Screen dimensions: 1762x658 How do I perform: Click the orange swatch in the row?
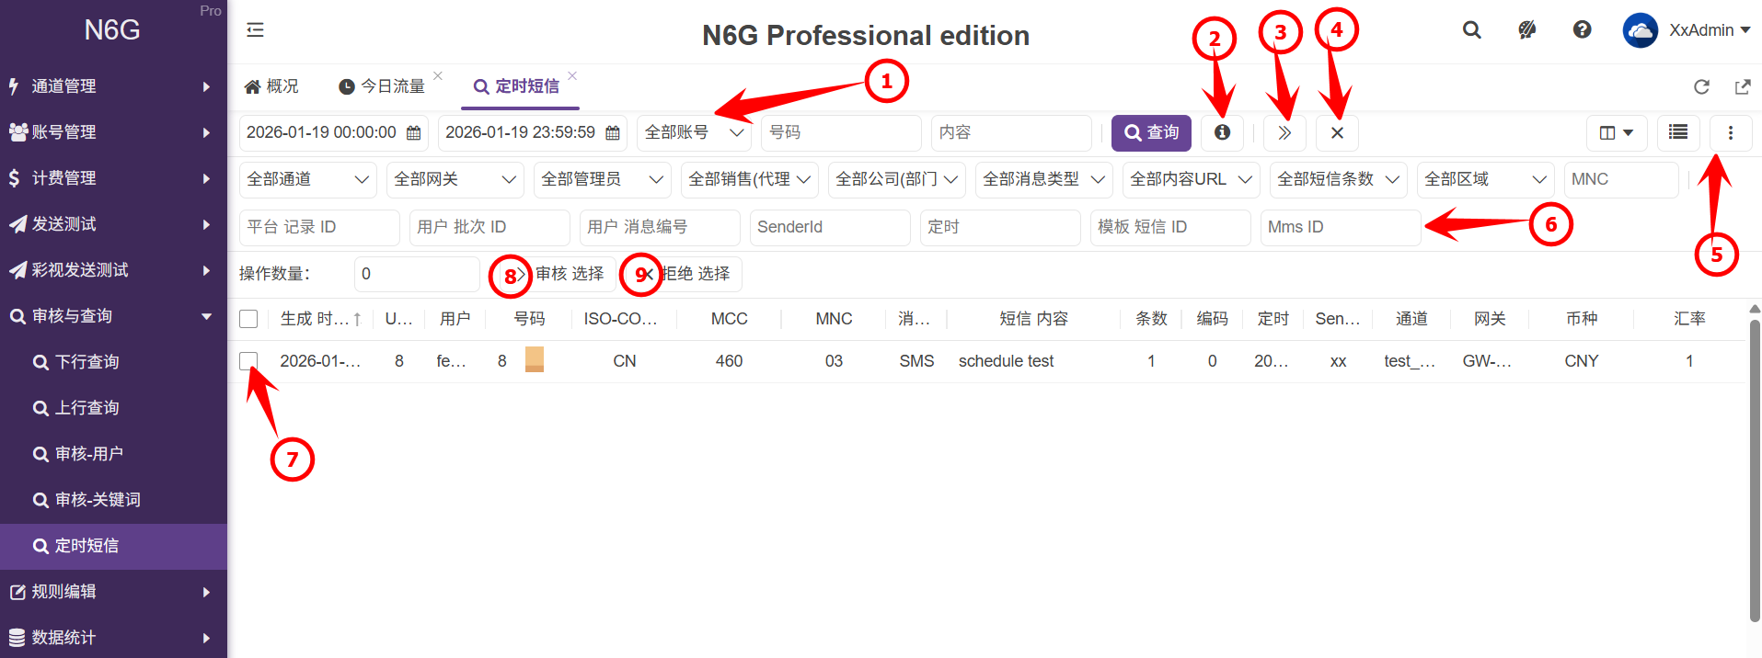(x=534, y=359)
